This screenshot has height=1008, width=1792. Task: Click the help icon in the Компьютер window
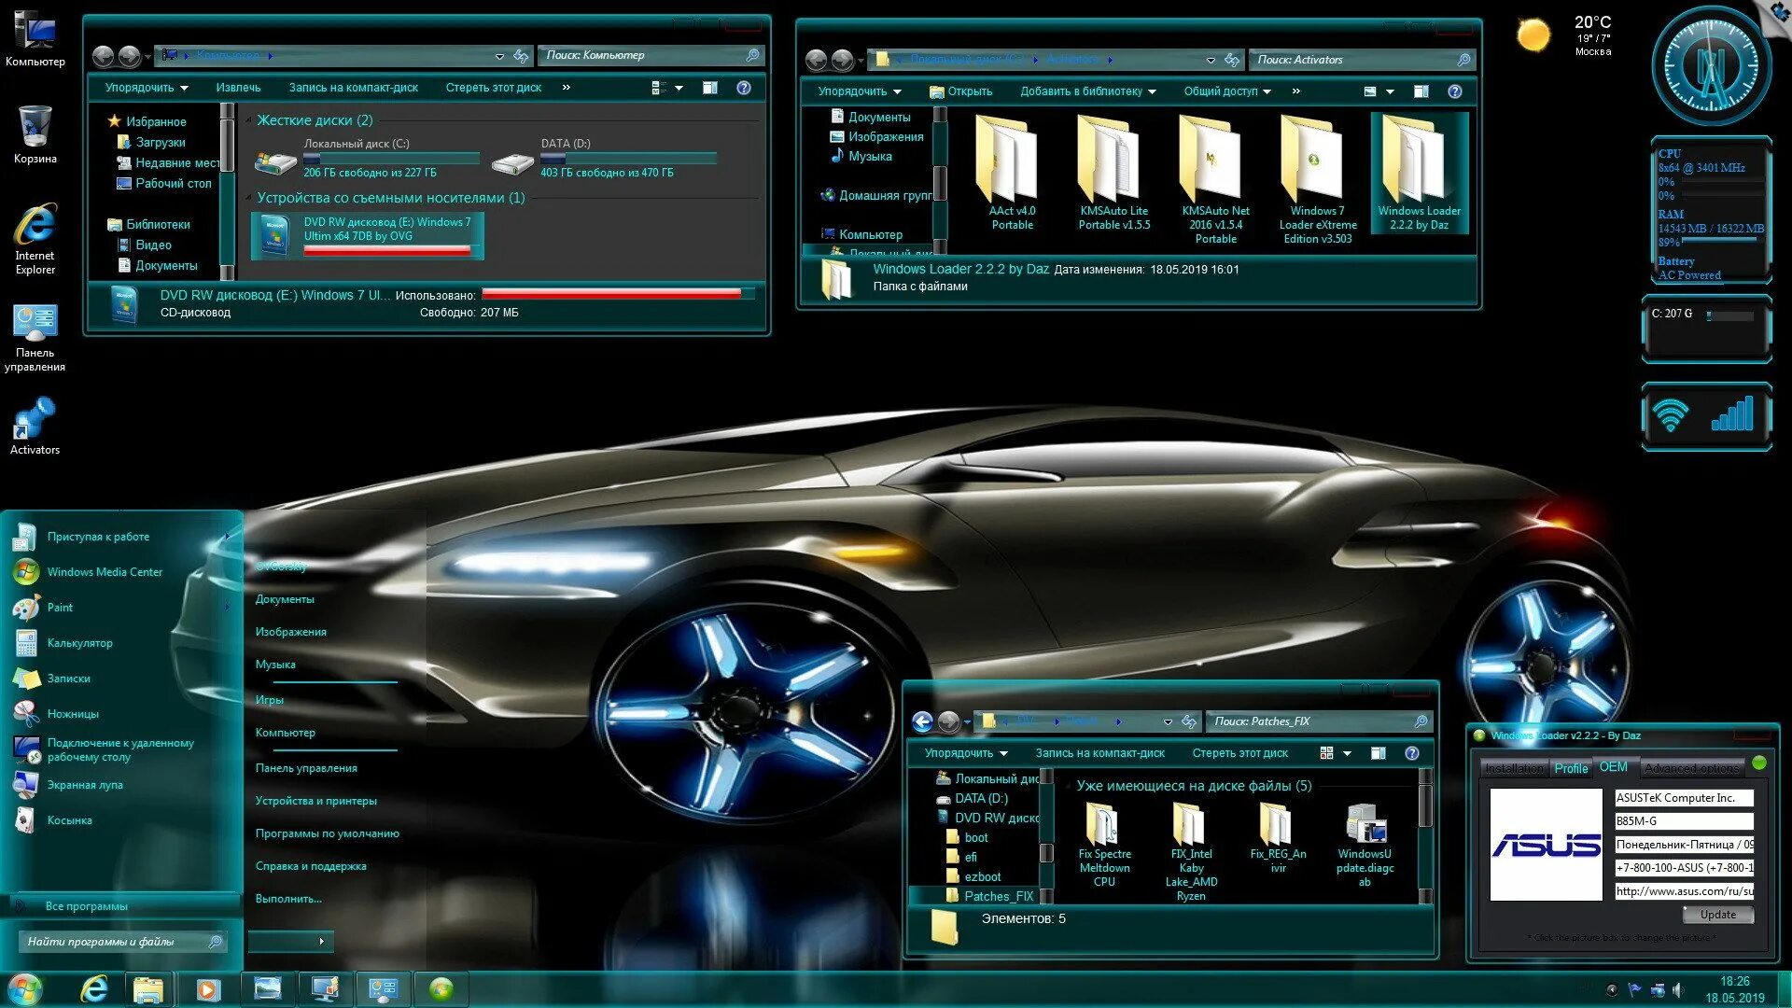point(744,88)
